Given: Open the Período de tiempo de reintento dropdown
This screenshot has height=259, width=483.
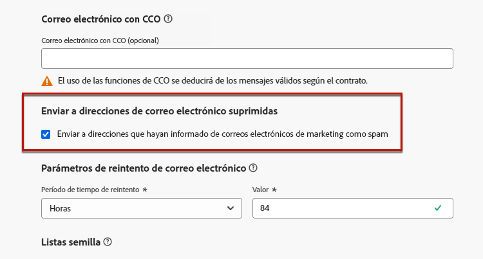Looking at the screenshot, I should click(x=142, y=208).
